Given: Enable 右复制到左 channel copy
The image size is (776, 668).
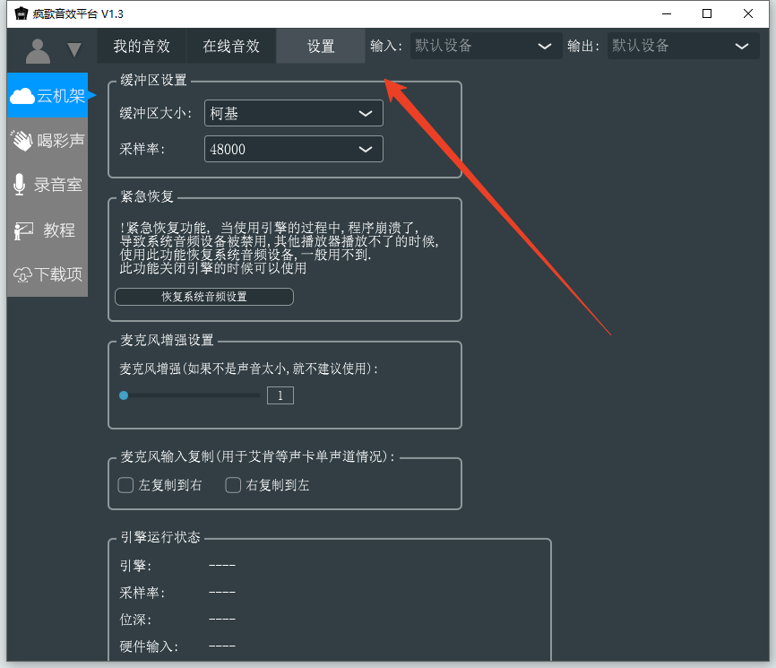Looking at the screenshot, I should coord(233,484).
